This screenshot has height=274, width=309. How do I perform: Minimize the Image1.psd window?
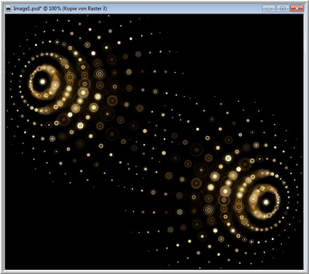click(269, 9)
